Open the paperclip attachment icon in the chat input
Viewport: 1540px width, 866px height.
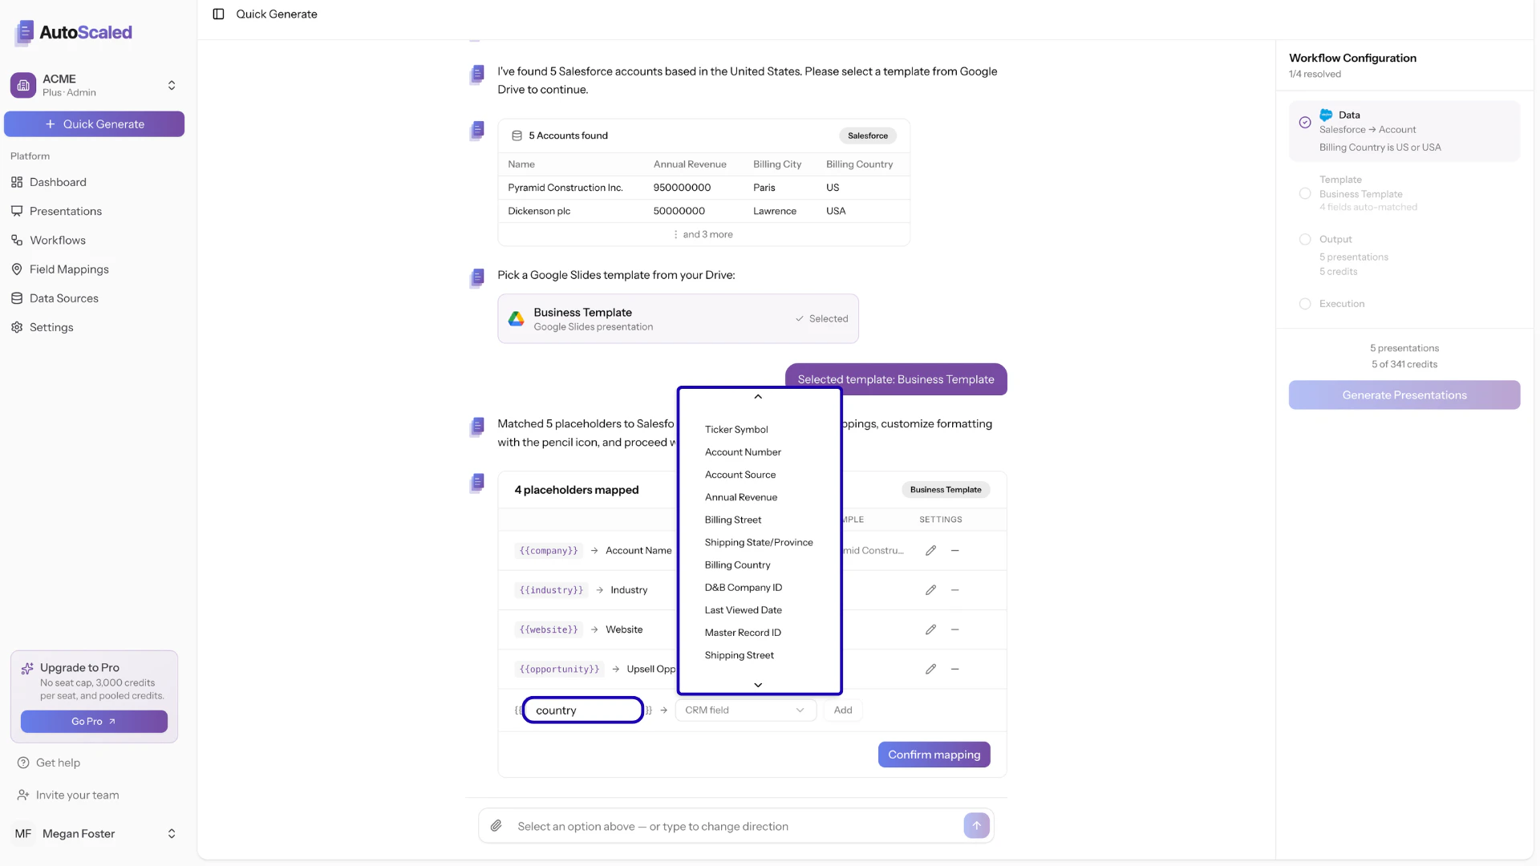[x=497, y=825]
